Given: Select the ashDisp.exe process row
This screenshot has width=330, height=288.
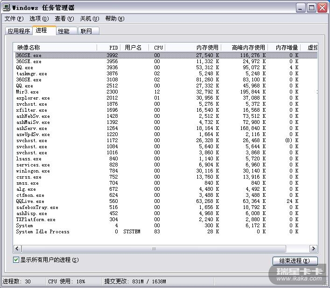Looking at the screenshot, I should point(165,213).
